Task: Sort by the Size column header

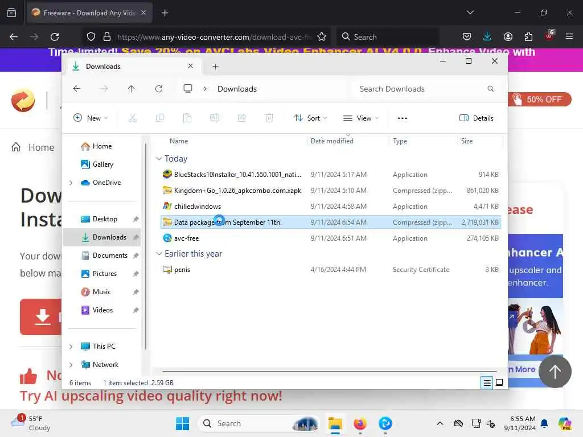Action: [467, 141]
